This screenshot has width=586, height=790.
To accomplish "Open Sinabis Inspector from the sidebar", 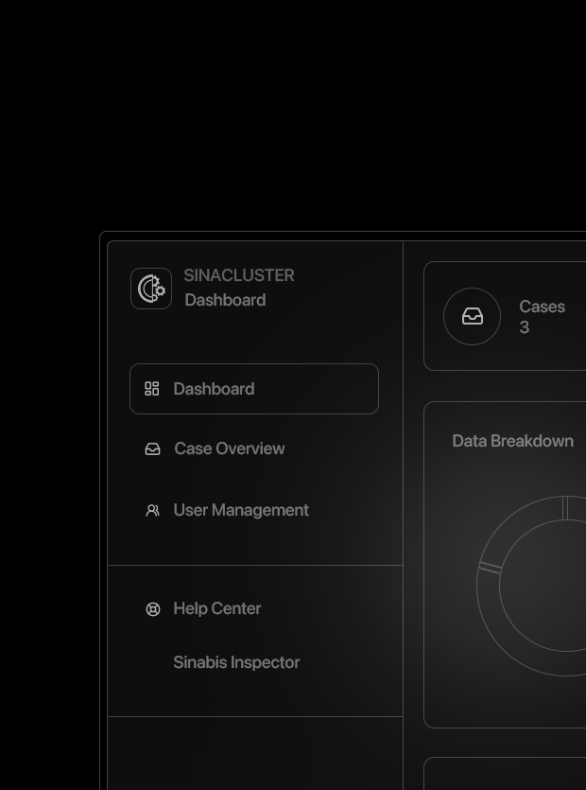I will (236, 662).
